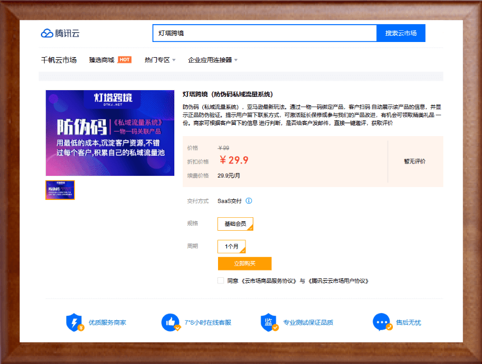Image resolution: width=482 pixels, height=364 pixels.
Task: Select the 1个月 period option
Action: click(x=231, y=246)
